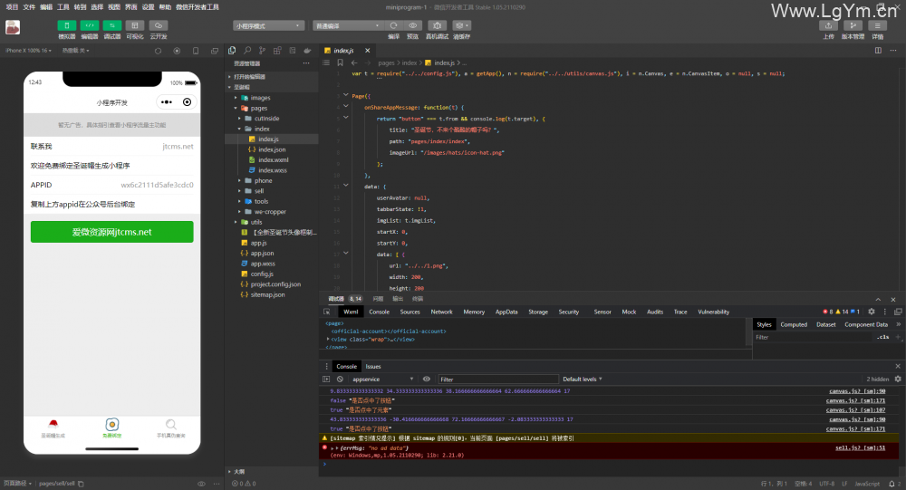
Task: Open the source control branch icon
Action: coord(263,51)
